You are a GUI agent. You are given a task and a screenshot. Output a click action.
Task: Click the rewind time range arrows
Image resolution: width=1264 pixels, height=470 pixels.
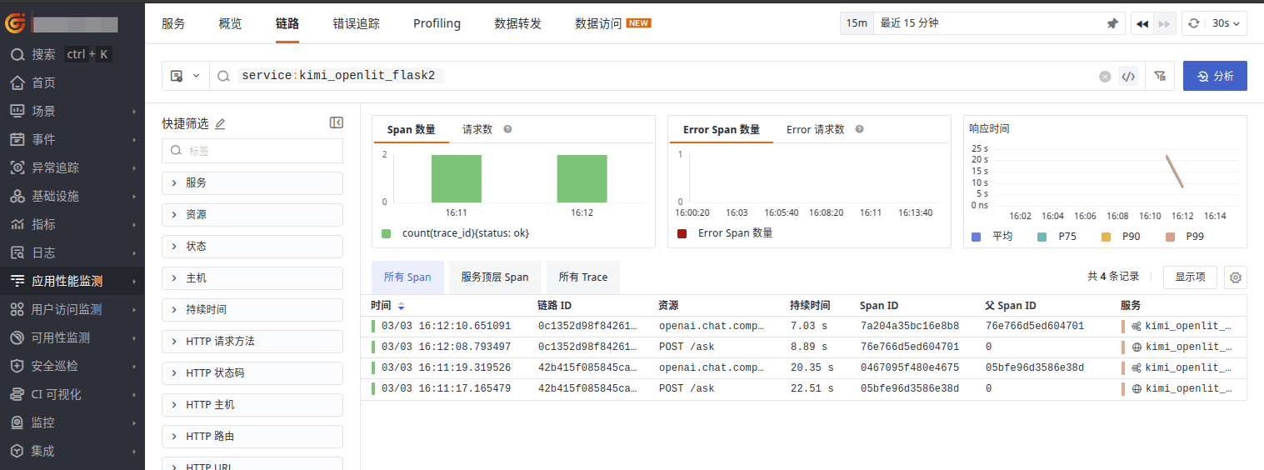tap(1142, 23)
